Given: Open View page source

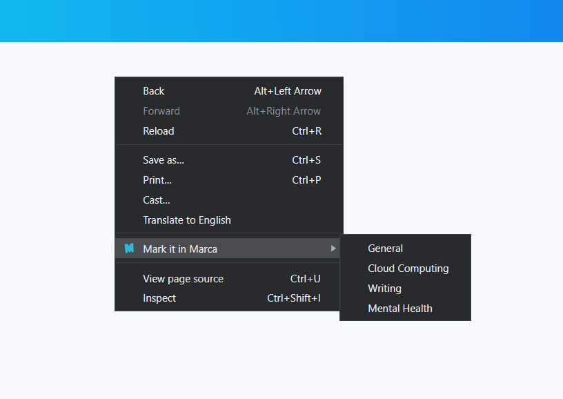Looking at the screenshot, I should [228, 279].
